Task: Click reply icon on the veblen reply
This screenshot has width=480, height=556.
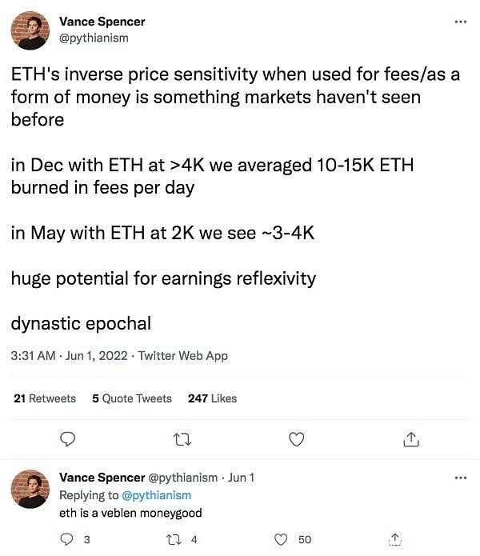Action: pyautogui.click(x=69, y=540)
